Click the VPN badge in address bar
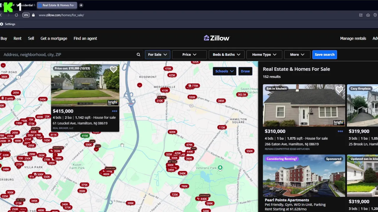Screen dimensions: 378x212 pos(26,15)
